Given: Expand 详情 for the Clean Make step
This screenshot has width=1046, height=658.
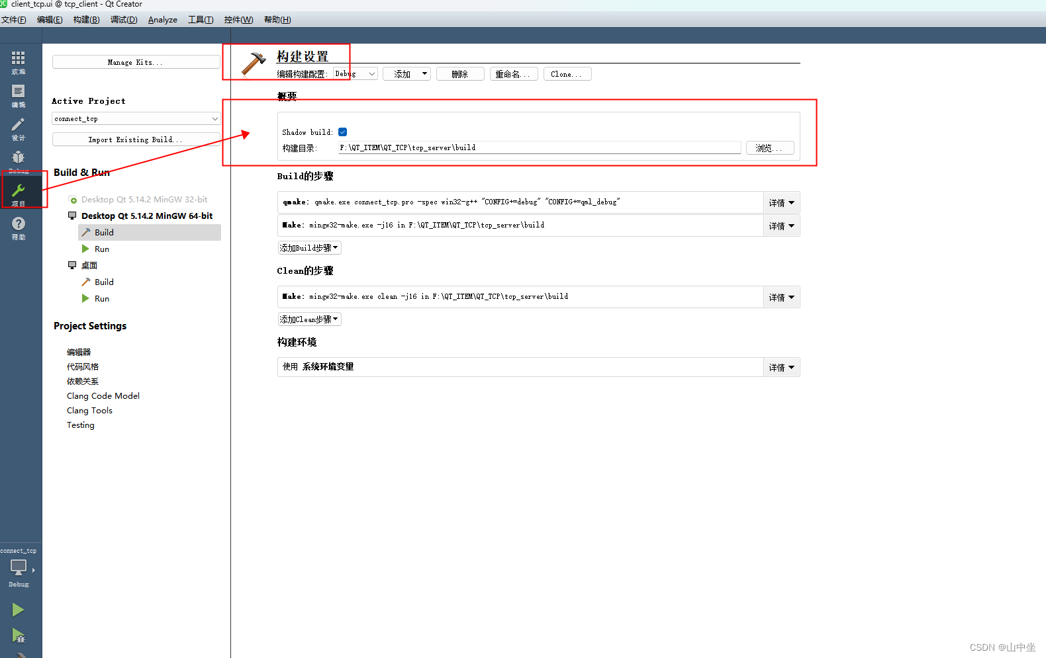Looking at the screenshot, I should coord(781,298).
